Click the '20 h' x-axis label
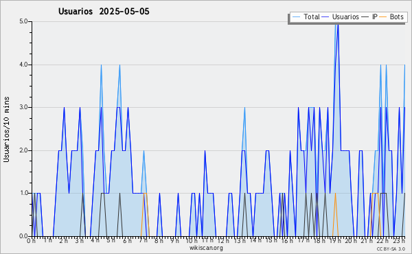The width and height of the screenshot is (412, 254). [351, 241]
